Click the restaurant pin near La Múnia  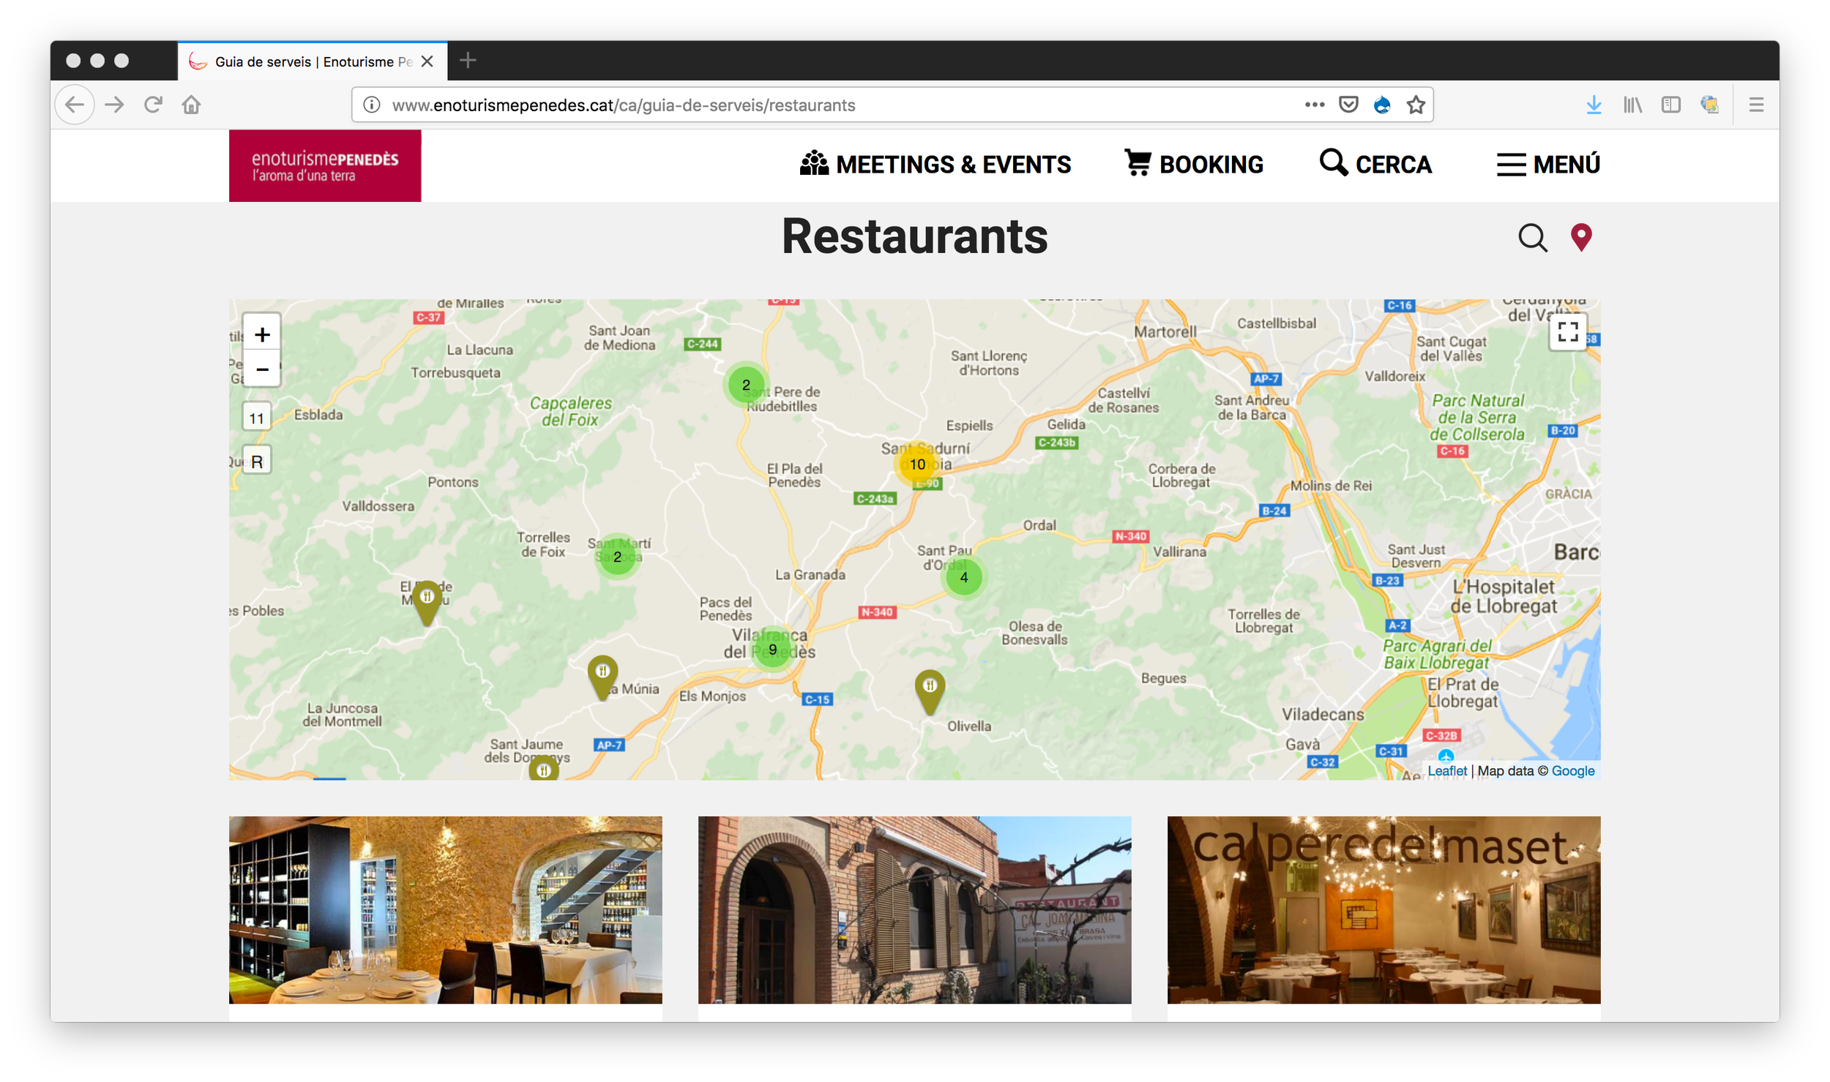pos(602,674)
